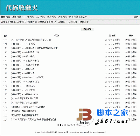Focus the quick search text field
140x136 pixels.
64,29
